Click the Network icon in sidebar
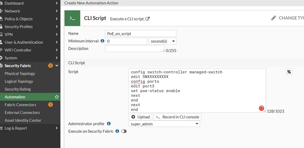The image size is (304, 148). point(1,11)
